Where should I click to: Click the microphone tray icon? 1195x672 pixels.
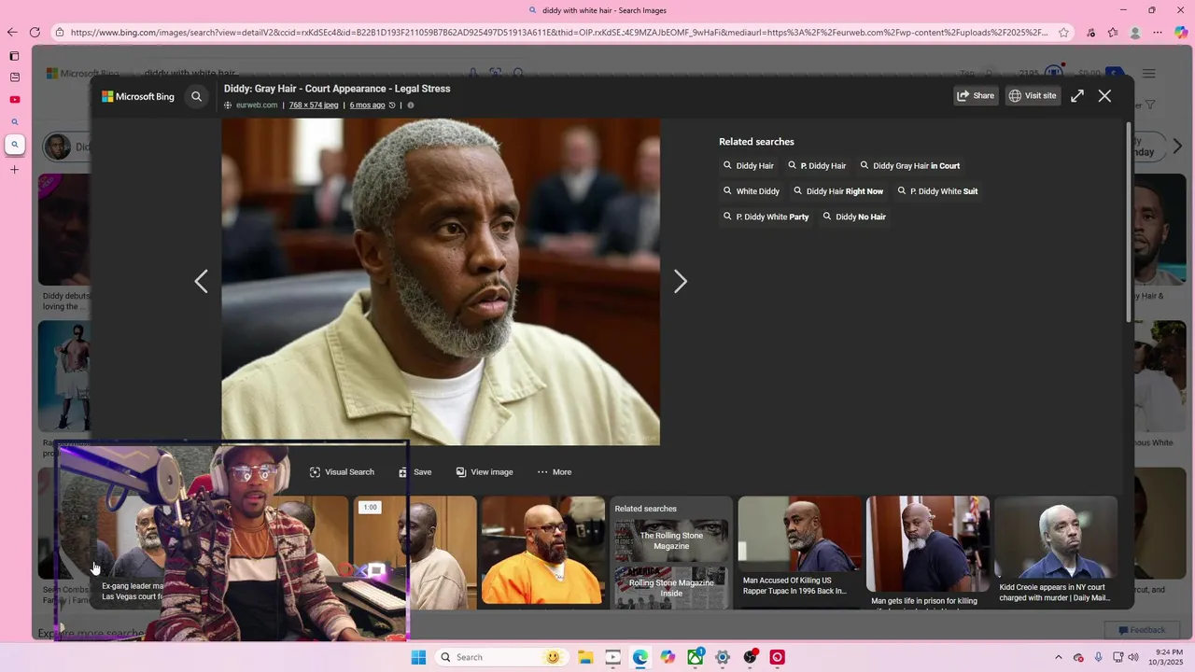point(1098,657)
